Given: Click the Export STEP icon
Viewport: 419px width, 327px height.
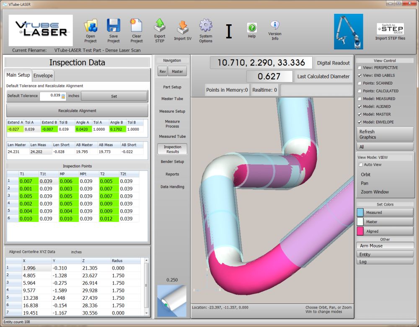Looking at the screenshot, I should point(160,26).
